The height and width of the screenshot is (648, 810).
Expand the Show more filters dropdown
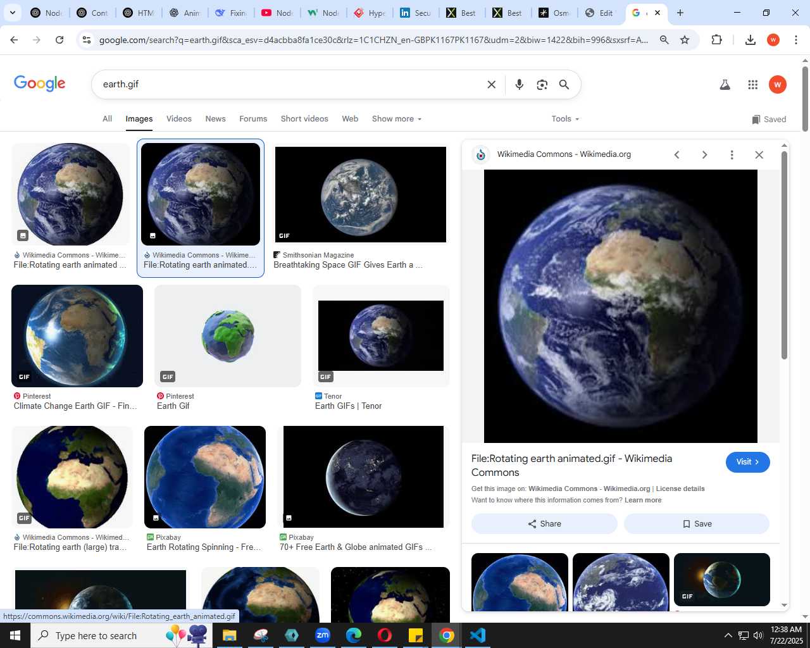pos(397,119)
